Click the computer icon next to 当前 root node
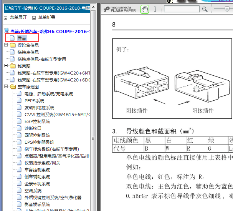Screen dimensions: 233x211 pos(7,30)
